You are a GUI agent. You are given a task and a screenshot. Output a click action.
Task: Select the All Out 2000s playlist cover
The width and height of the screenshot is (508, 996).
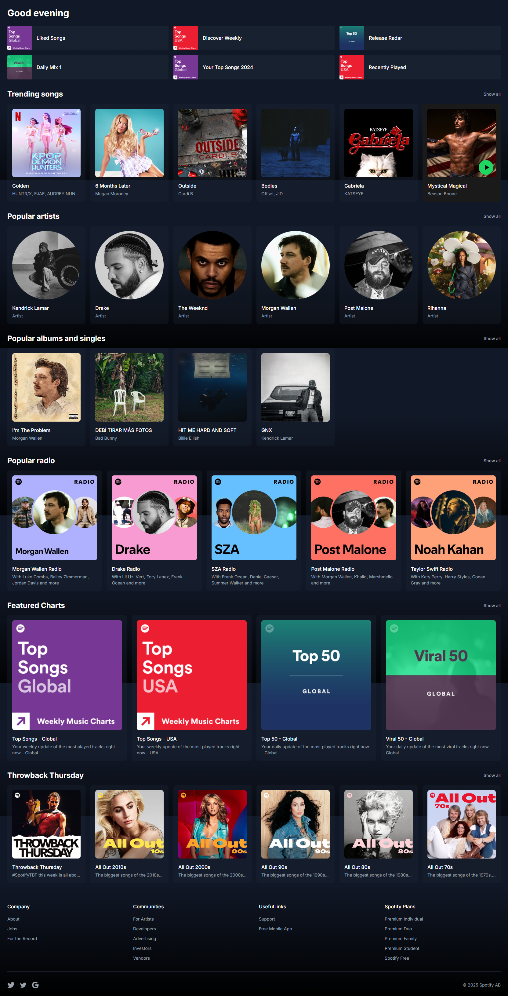coord(212,824)
